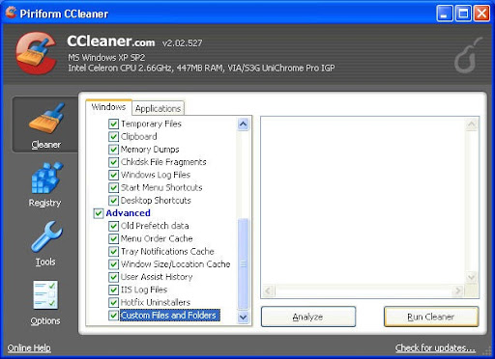The image size is (495, 359).
Task: Select the Windows tab
Action: (108, 107)
